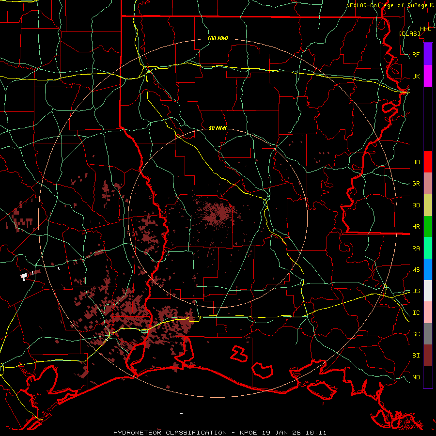Click the 10:11 timestamp
This screenshot has height=436, width=436.
(x=315, y=433)
